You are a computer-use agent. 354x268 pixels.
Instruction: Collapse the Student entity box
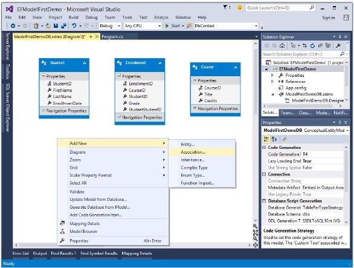coord(85,63)
